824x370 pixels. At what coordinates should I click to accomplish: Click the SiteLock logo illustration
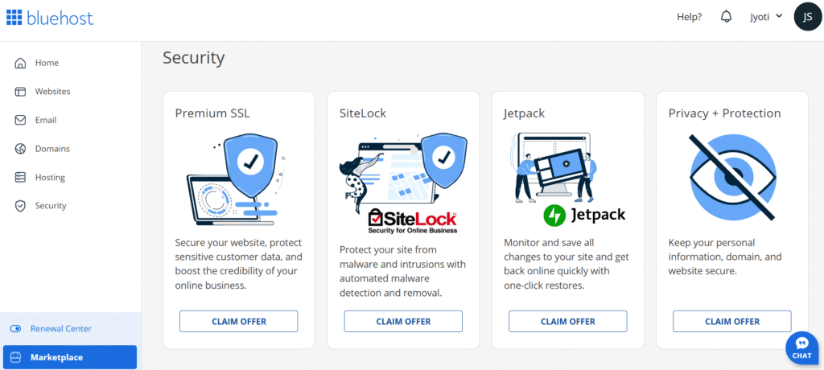tap(412, 220)
